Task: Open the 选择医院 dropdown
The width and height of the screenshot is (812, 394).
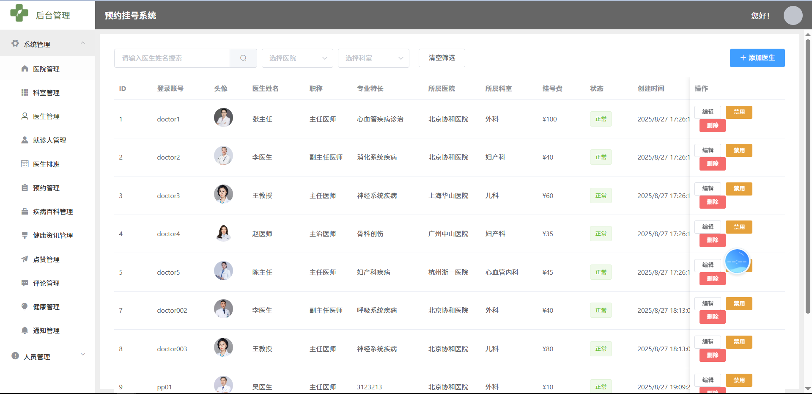Action: [297, 58]
